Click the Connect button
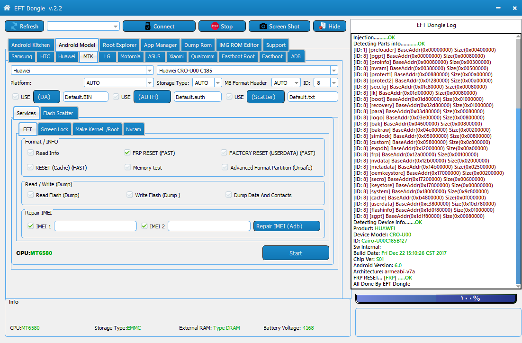This screenshot has height=343, width=522. [x=159, y=27]
